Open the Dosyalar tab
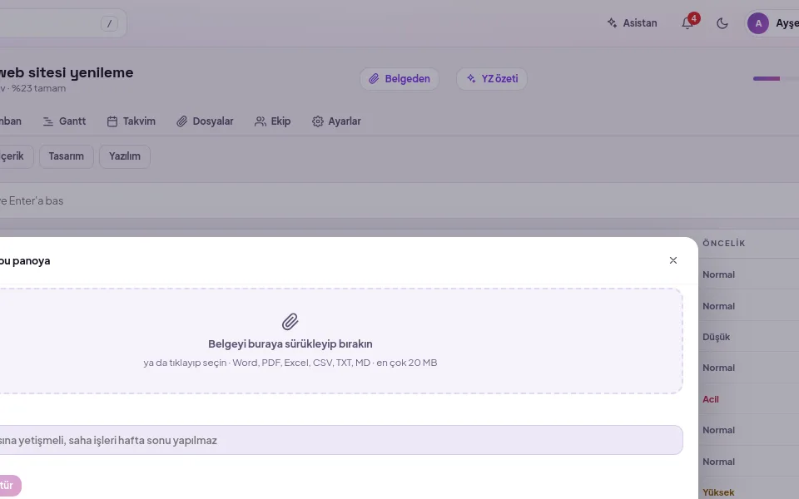 [205, 121]
